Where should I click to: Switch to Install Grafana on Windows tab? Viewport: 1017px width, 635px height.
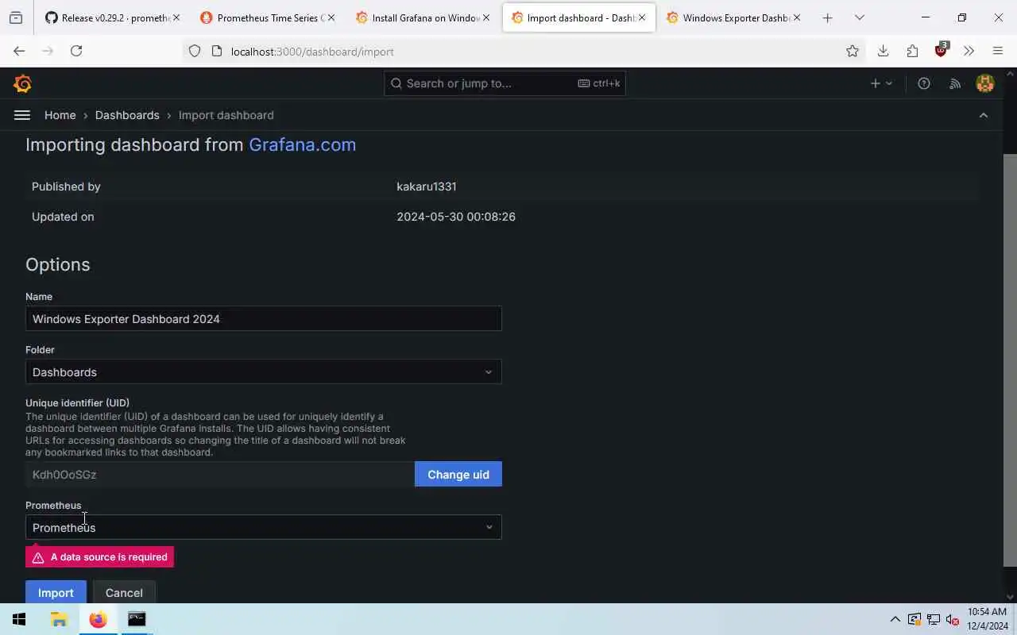pyautogui.click(x=422, y=17)
